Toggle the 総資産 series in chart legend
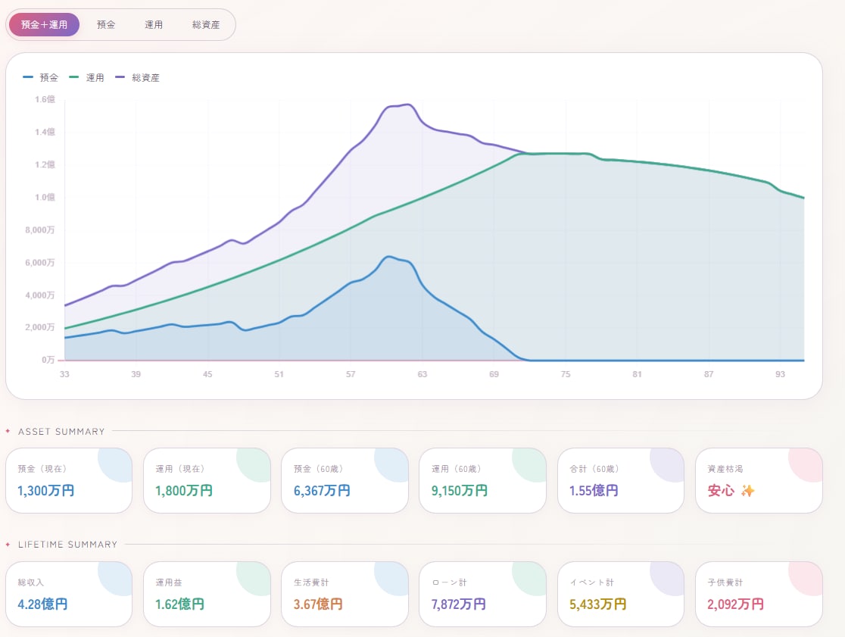 (x=137, y=77)
